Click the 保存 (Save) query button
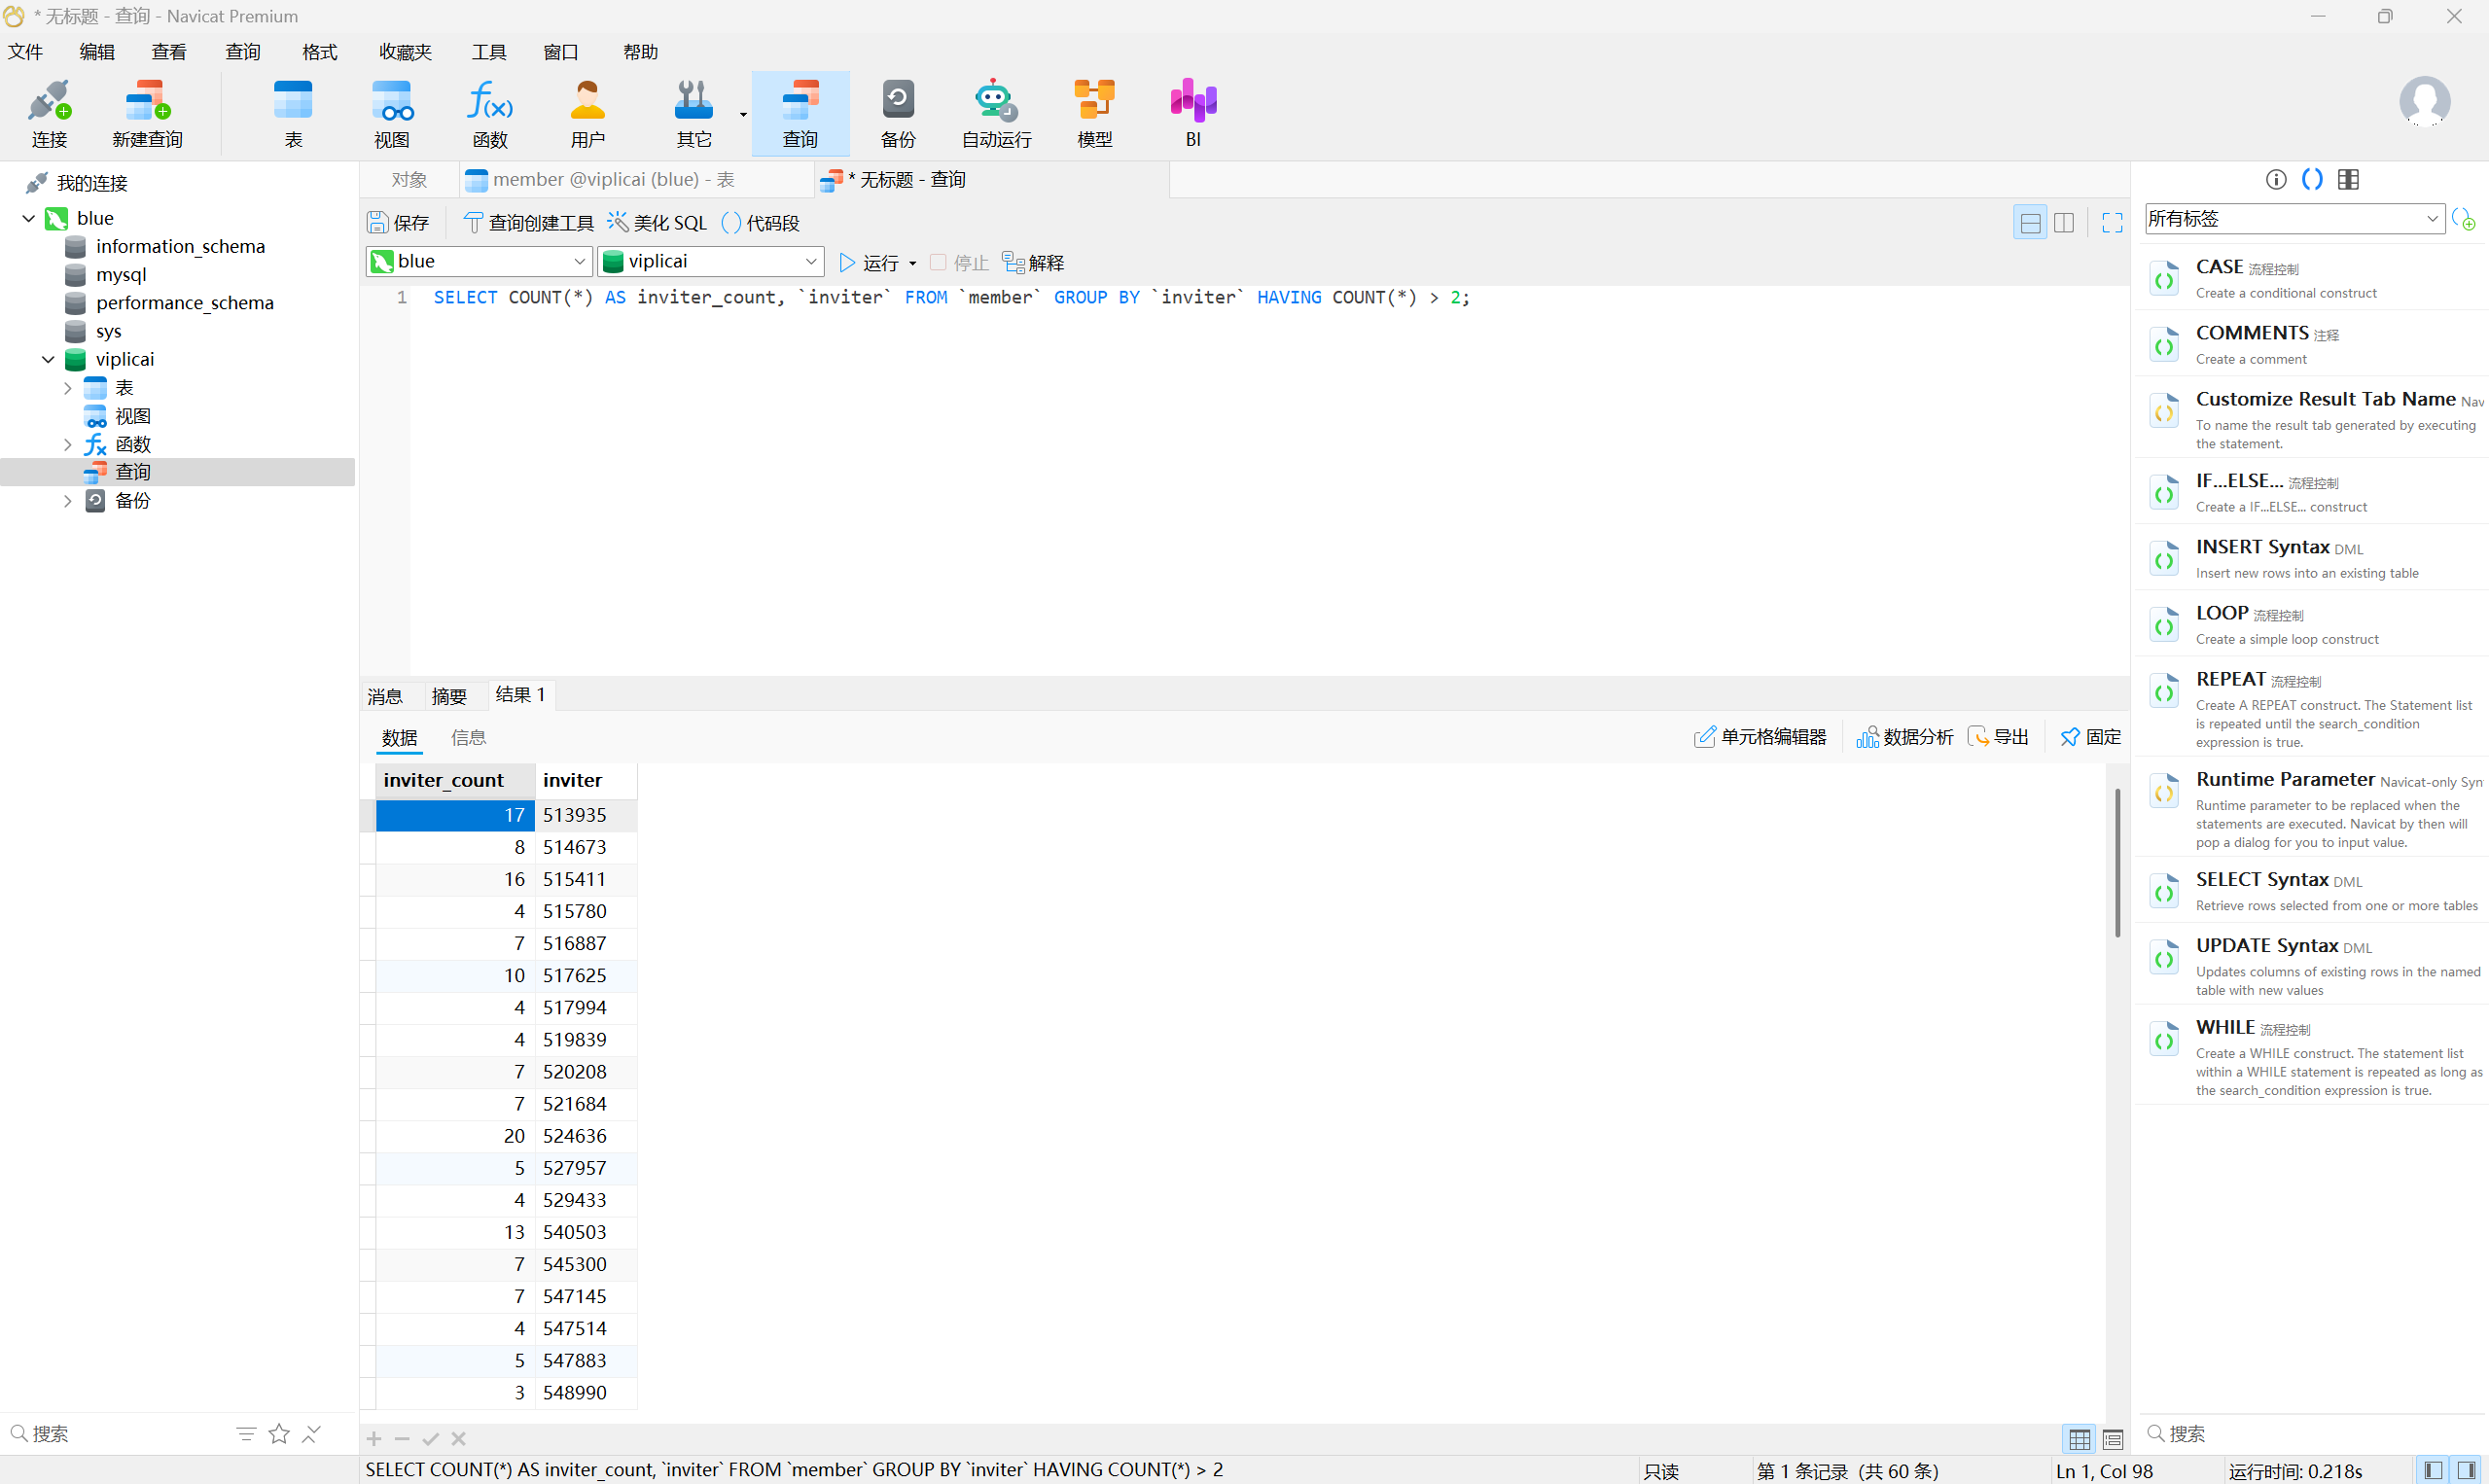 coord(398,222)
